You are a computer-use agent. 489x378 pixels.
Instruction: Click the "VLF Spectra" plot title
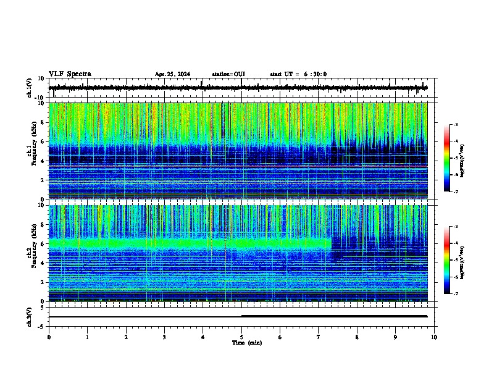(x=70, y=74)
